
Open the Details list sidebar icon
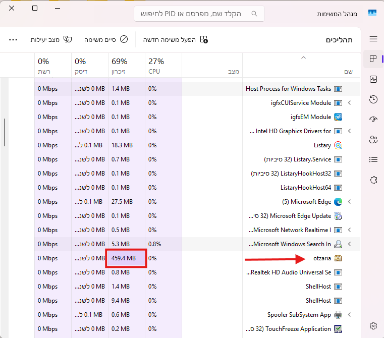click(373, 160)
